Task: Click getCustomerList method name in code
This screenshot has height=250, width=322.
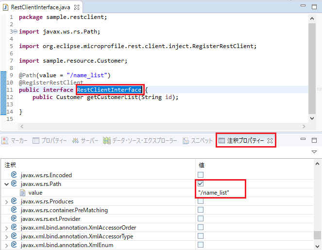Action: (x=112, y=97)
